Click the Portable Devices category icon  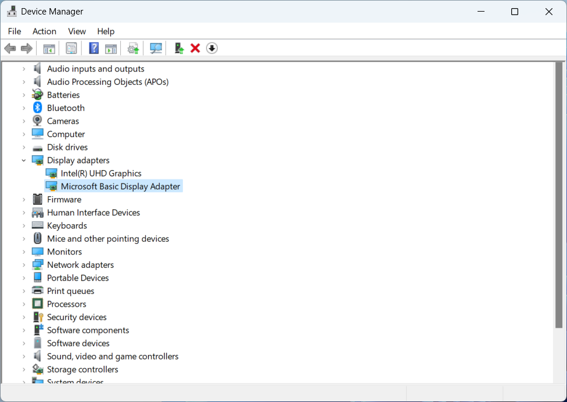click(x=38, y=277)
